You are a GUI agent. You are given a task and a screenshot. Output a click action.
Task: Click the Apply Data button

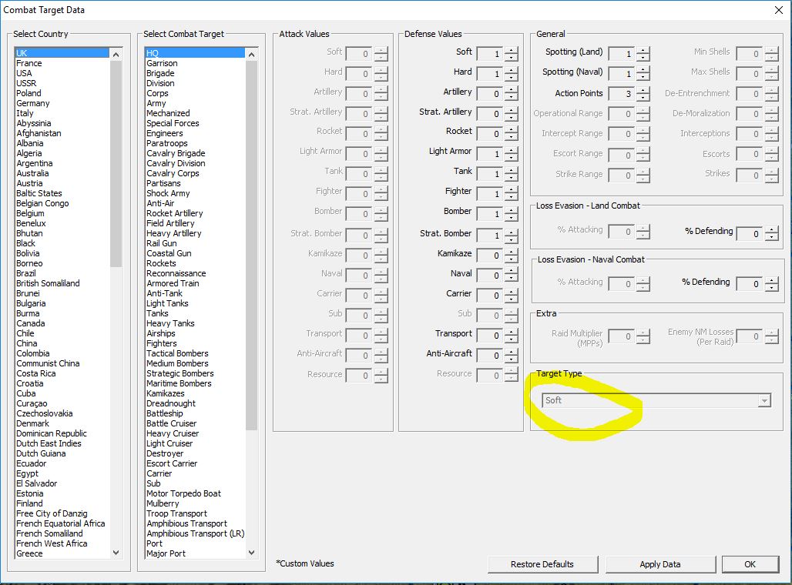point(660,564)
